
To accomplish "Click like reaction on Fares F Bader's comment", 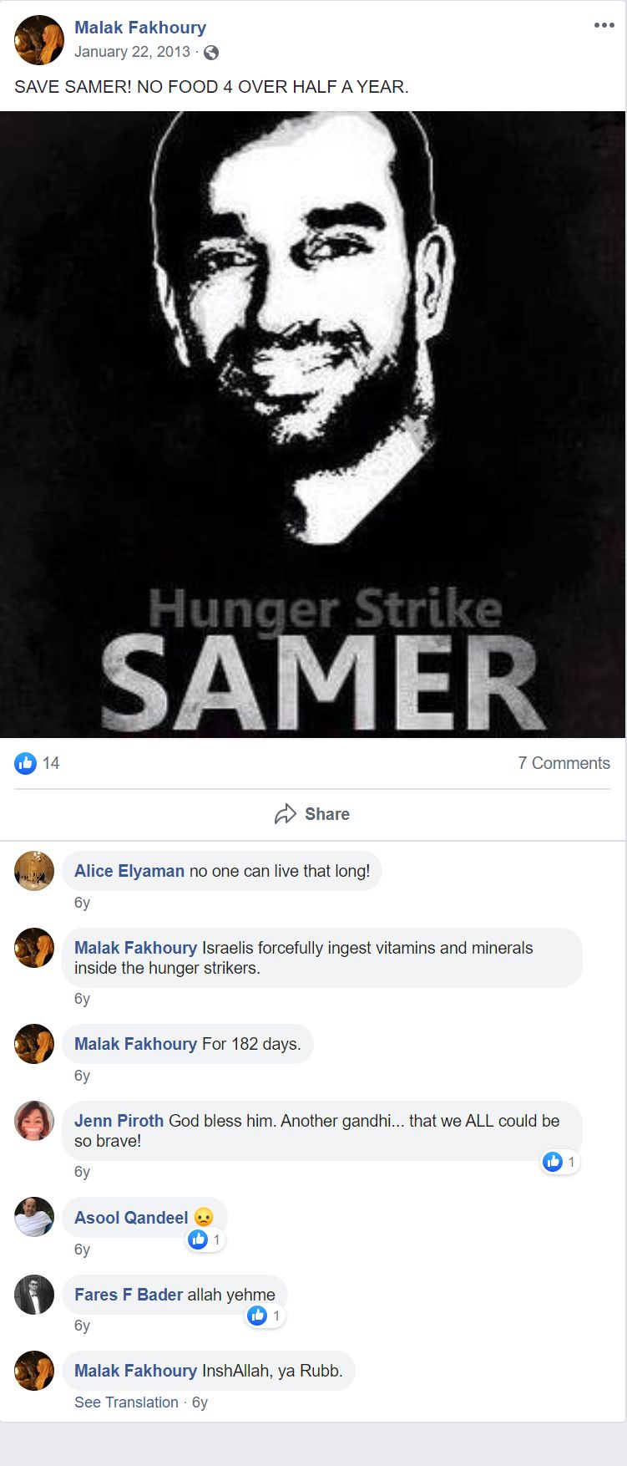I will pos(257,1316).
